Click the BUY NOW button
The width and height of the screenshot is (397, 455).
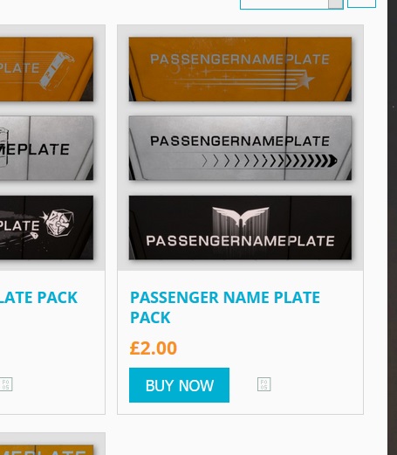pos(179,385)
